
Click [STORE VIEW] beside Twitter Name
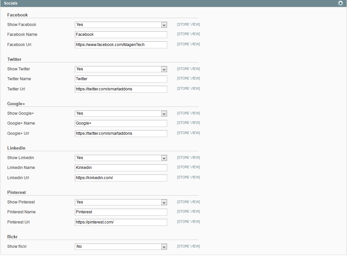pyautogui.click(x=188, y=78)
